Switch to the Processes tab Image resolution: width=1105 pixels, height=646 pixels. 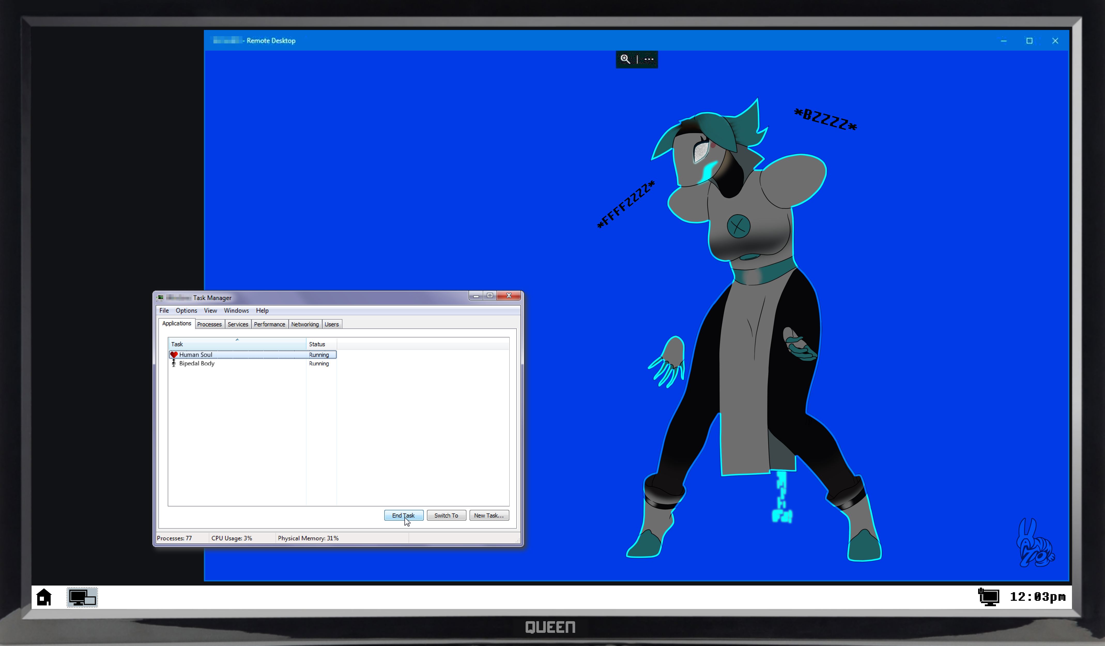click(209, 324)
